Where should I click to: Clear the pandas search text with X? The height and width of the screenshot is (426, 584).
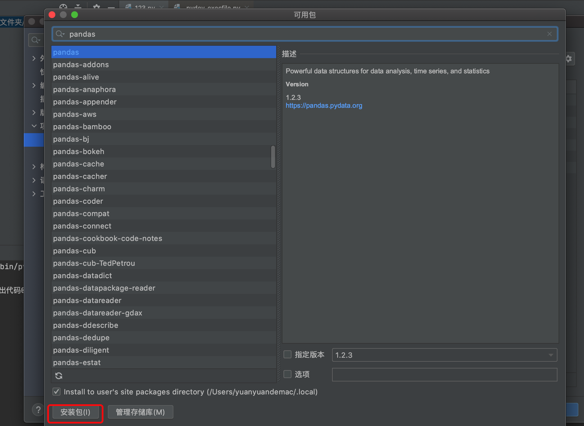[549, 34]
